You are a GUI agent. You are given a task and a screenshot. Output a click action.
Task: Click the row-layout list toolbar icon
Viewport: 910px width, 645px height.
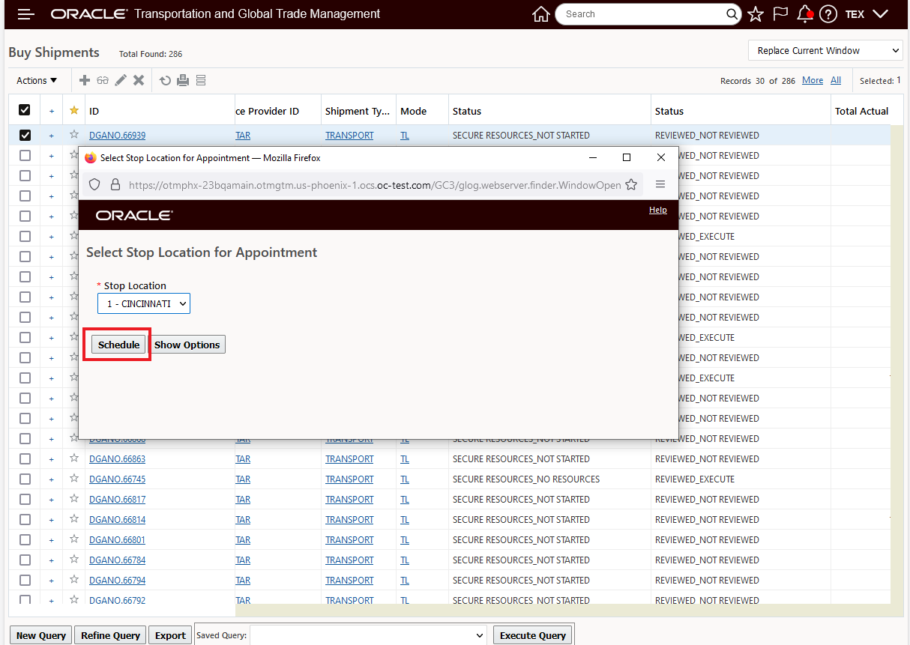click(x=201, y=80)
